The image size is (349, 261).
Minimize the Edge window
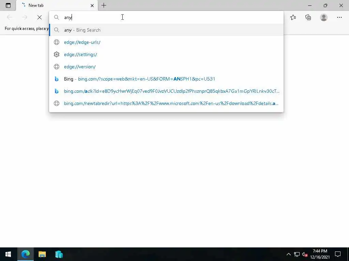(309, 5)
